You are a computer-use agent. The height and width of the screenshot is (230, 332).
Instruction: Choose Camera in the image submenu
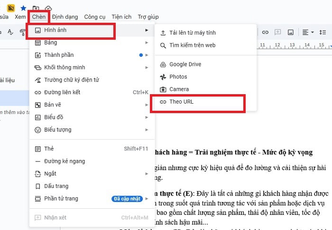pos(179,89)
